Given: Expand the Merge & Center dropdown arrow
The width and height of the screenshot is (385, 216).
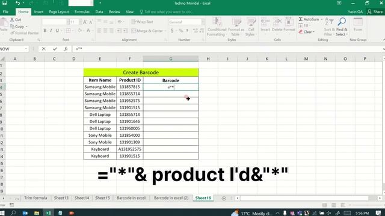Looking at the screenshot, I should tap(165, 31).
